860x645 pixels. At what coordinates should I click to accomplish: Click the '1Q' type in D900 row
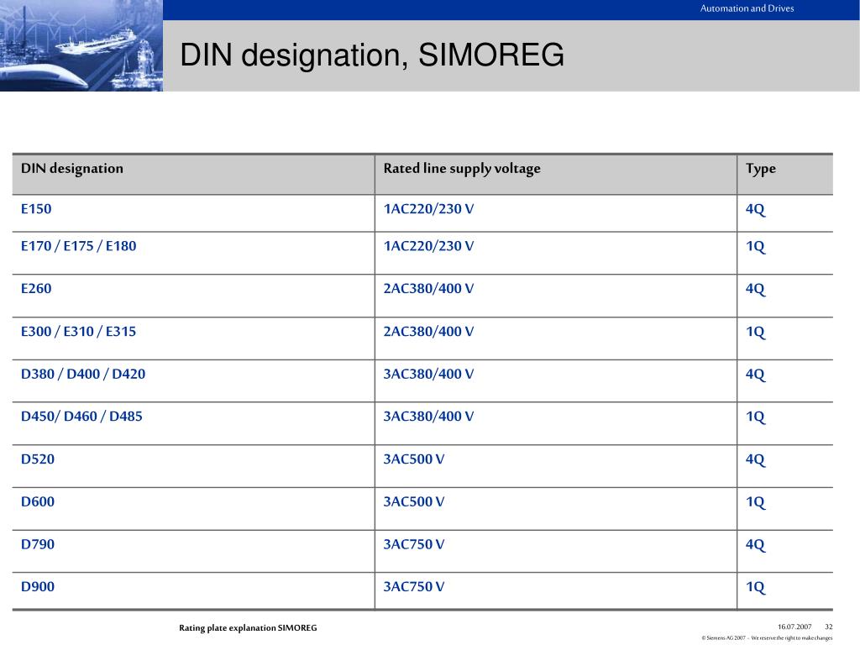[x=755, y=587]
